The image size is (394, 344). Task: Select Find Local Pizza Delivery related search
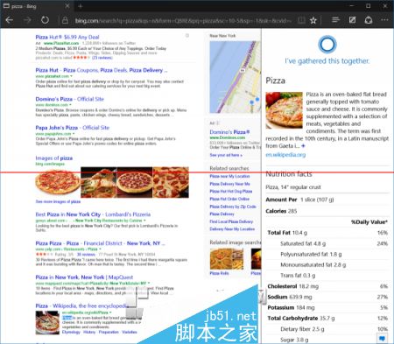pos(231,221)
